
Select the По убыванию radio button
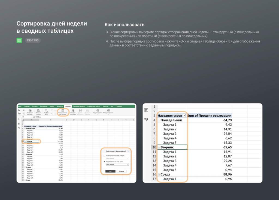104,162
